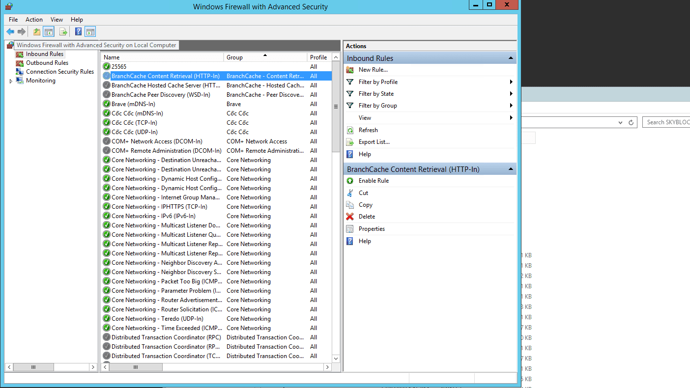Select Outbound Rules in the tree
This screenshot has height=388, width=690.
47,63
